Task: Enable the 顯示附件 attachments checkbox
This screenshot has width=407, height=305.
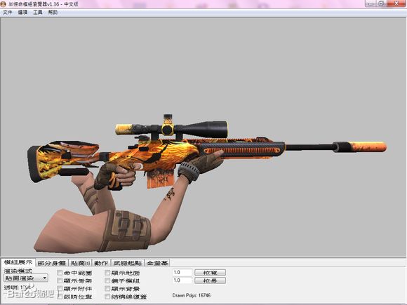Action: pyautogui.click(x=60, y=288)
